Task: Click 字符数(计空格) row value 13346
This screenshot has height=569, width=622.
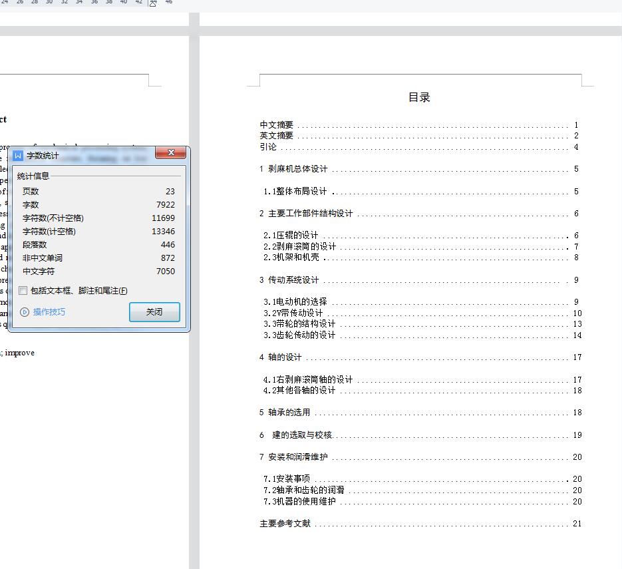Action: [163, 232]
